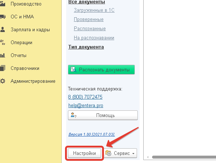Filter by Загруженные в 1С

(94, 10)
